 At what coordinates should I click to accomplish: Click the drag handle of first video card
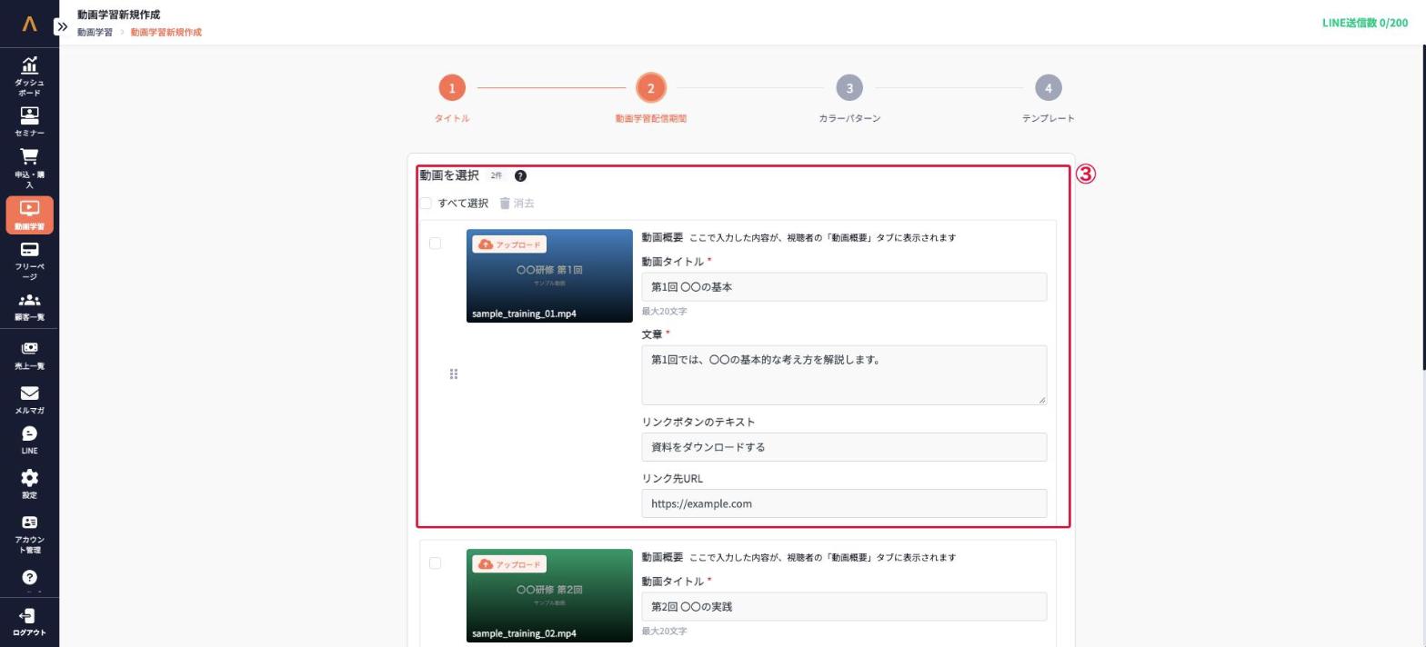(x=454, y=374)
